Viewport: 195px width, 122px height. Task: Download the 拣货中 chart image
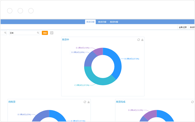142,40
